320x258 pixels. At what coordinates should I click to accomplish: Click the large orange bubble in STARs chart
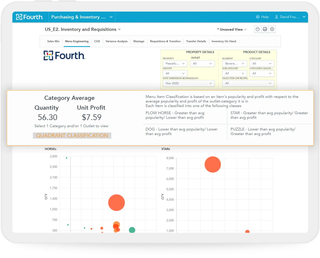212,165
